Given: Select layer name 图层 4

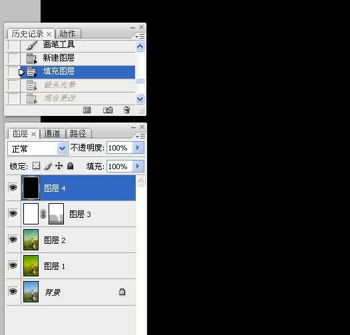Looking at the screenshot, I should click(x=55, y=188).
